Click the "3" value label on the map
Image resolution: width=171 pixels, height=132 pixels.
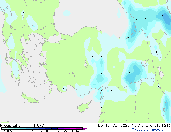[x=139, y=72]
